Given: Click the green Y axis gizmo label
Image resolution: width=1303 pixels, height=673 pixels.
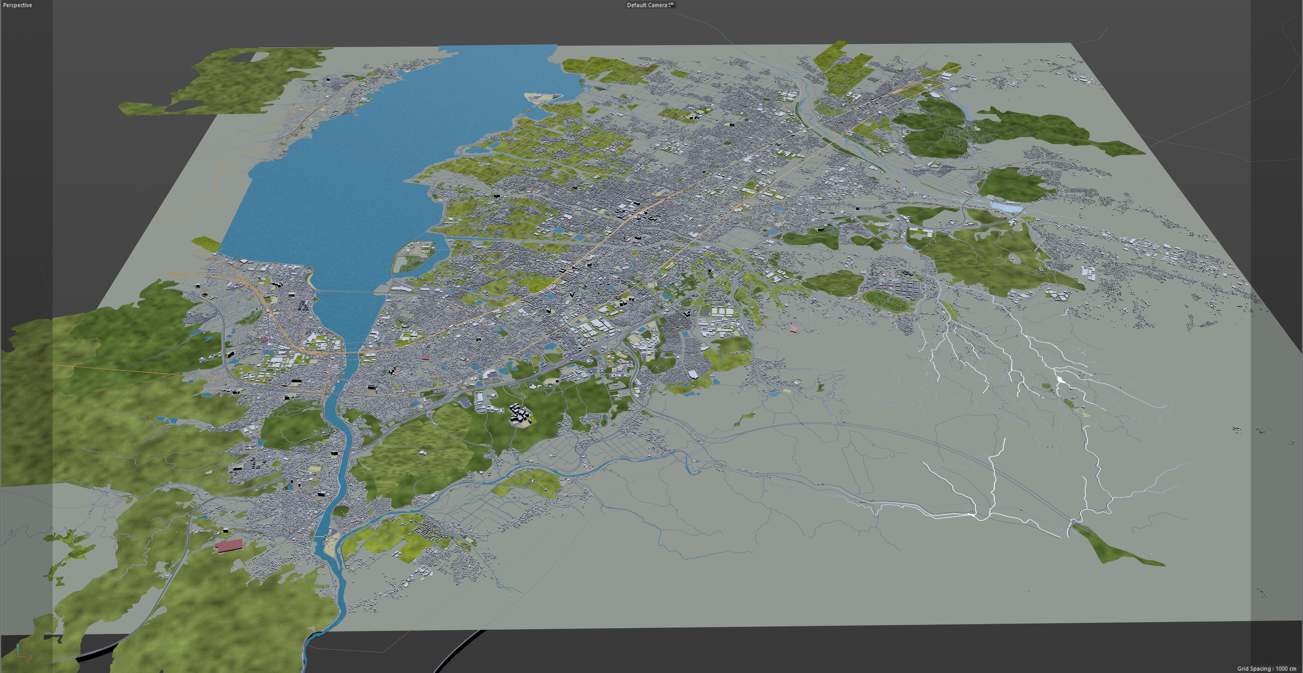Looking at the screenshot, I should pos(18,646).
